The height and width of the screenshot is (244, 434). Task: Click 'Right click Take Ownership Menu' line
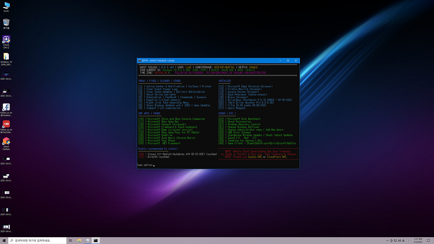coord(163,103)
